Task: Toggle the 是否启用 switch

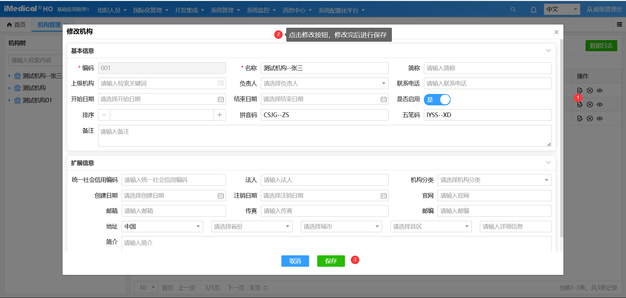Action: click(x=437, y=99)
